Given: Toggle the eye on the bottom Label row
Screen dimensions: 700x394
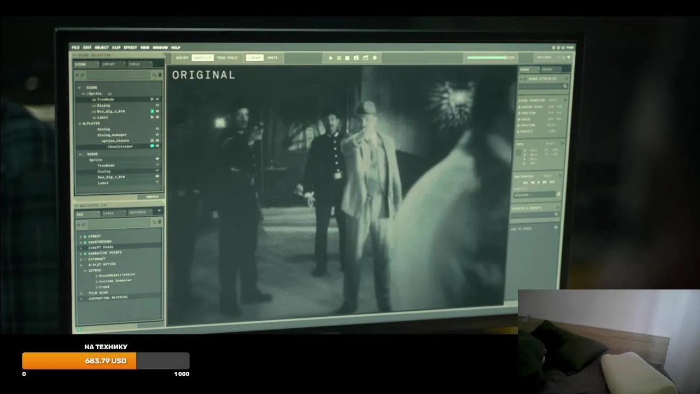Looking at the screenshot, I should pos(157,183).
